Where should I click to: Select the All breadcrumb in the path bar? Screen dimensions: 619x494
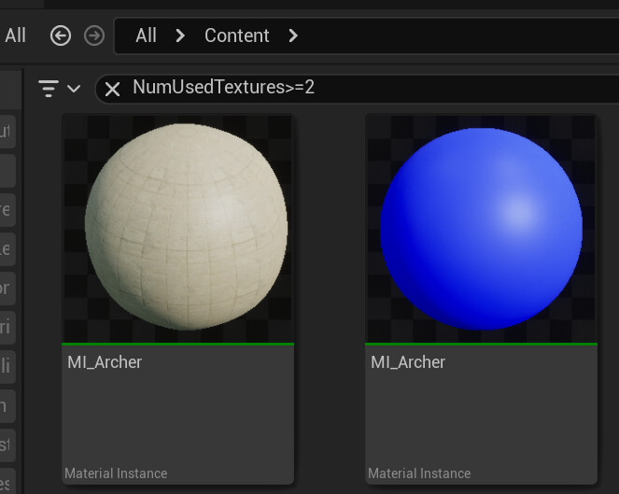[x=146, y=35]
